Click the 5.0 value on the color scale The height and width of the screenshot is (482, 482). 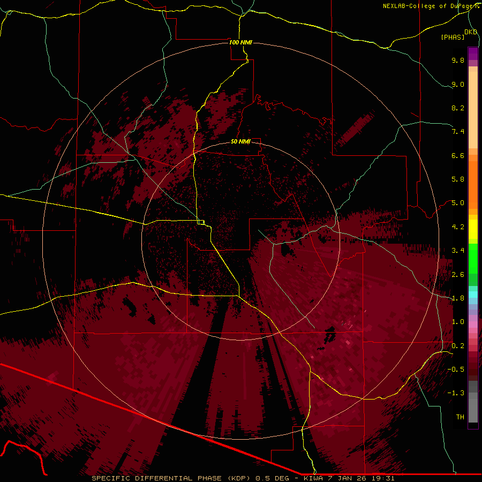(458, 203)
